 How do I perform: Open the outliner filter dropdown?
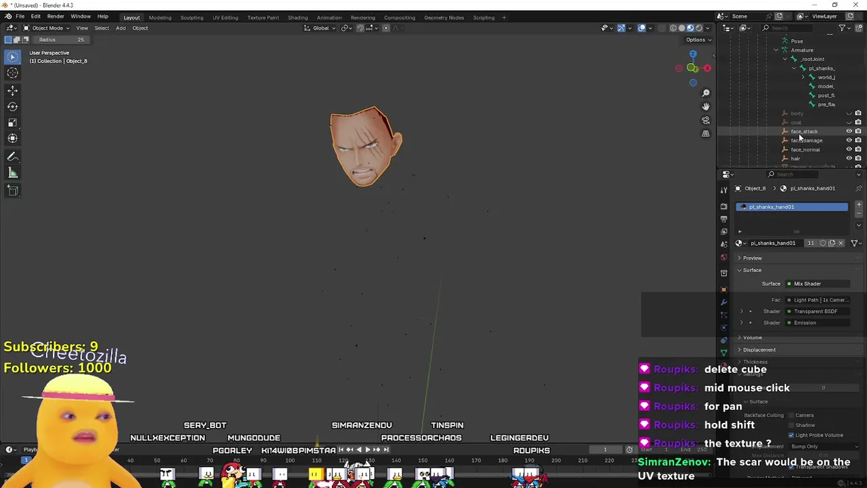(844, 28)
